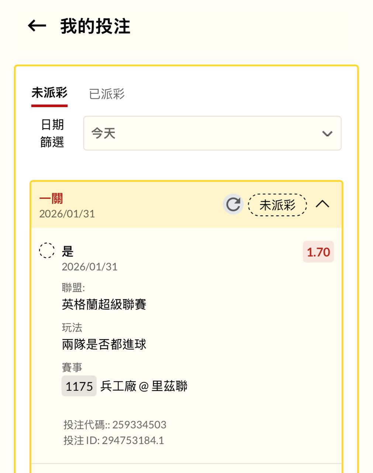Viewport: 373px width, 473px height.
Task: Refresh the 一關 bet status
Action: [233, 204]
